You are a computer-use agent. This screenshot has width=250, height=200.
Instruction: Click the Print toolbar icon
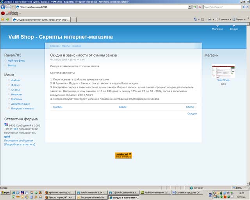click(210, 19)
